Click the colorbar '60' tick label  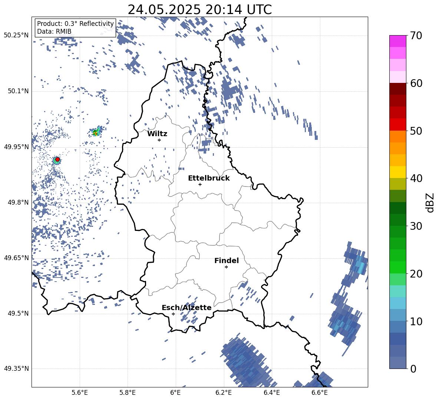coord(416,83)
